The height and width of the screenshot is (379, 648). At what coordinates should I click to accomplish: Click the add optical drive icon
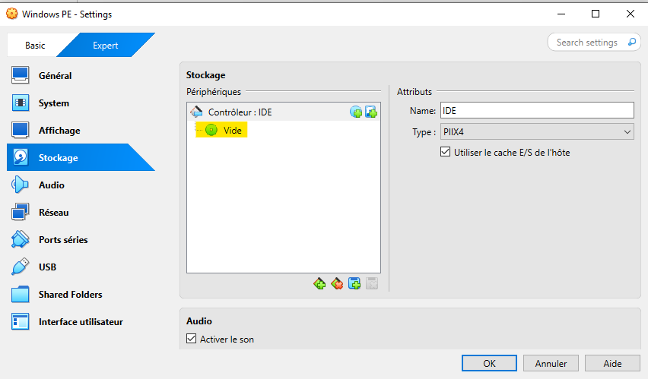pos(356,112)
